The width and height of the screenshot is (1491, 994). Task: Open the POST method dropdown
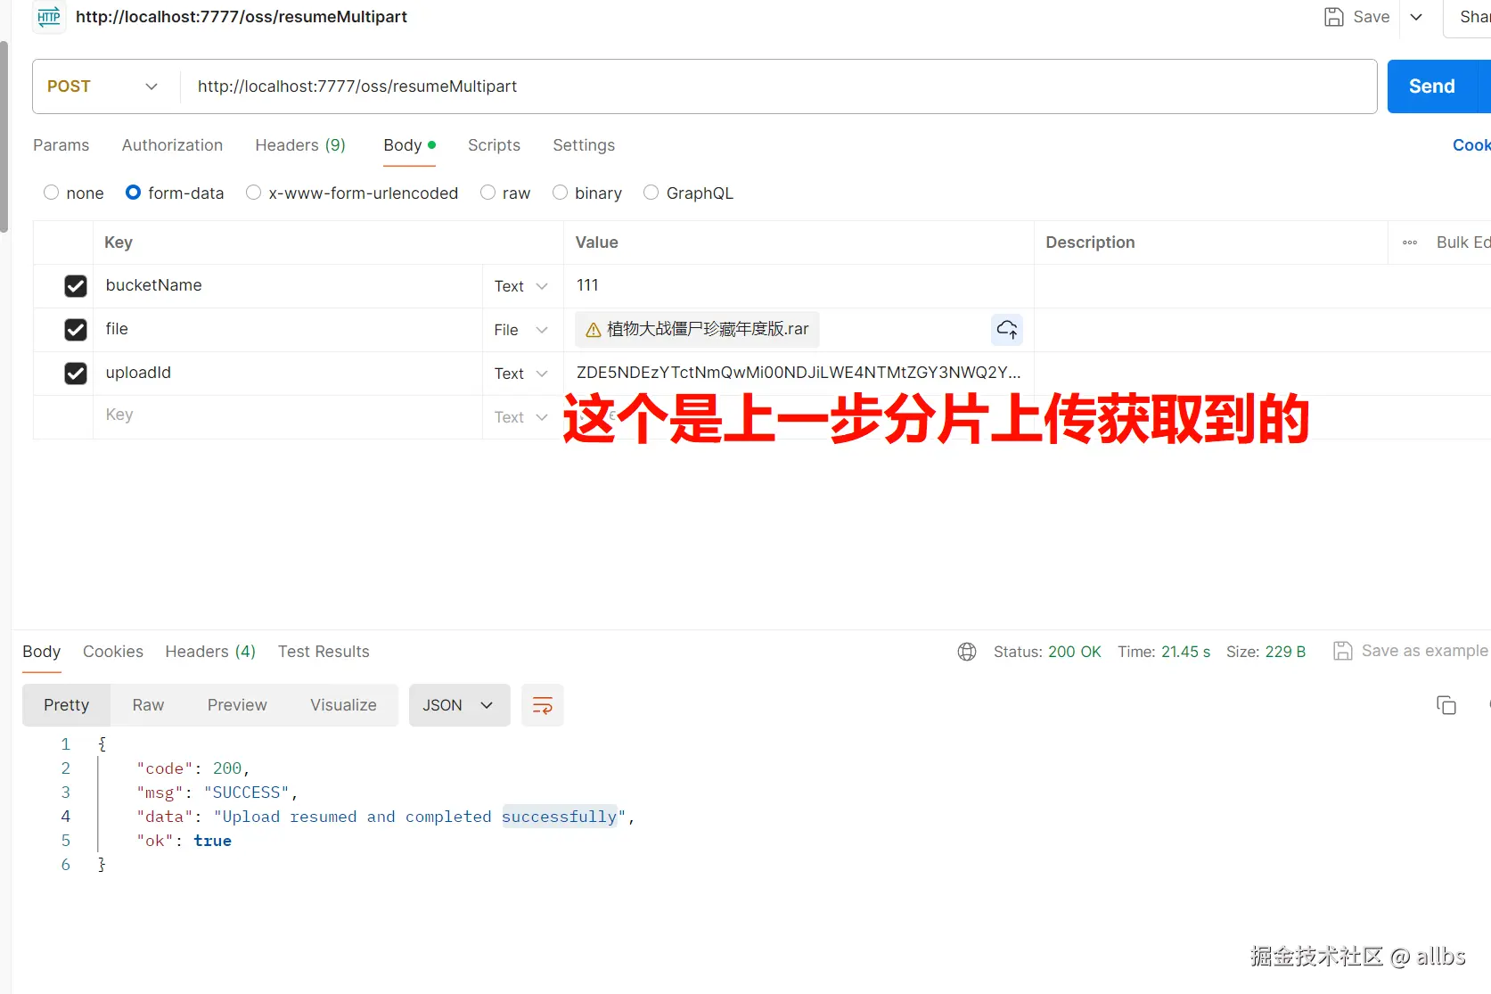[105, 86]
